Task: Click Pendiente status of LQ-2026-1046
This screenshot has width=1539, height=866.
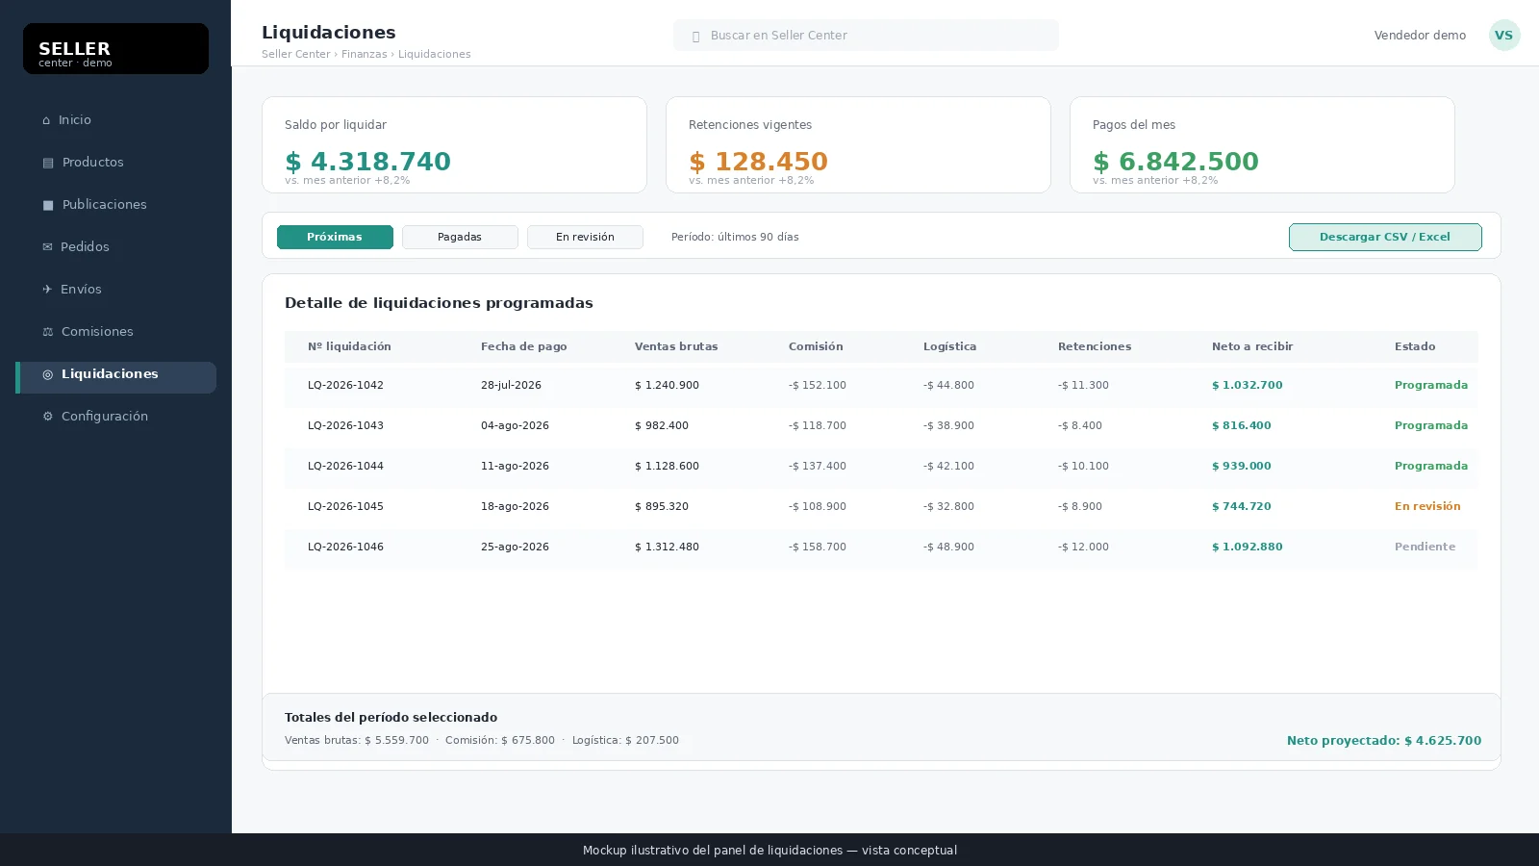Action: tap(1425, 547)
